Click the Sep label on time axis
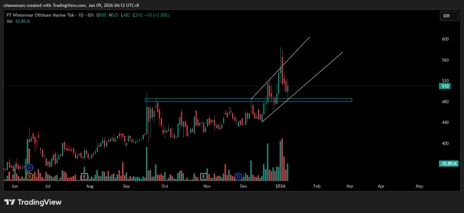Screen dimensions: 464x213 (126, 186)
